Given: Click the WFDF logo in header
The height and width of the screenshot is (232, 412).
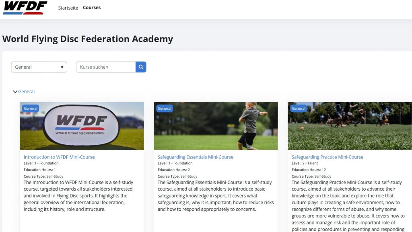Looking at the screenshot, I should [x=25, y=8].
